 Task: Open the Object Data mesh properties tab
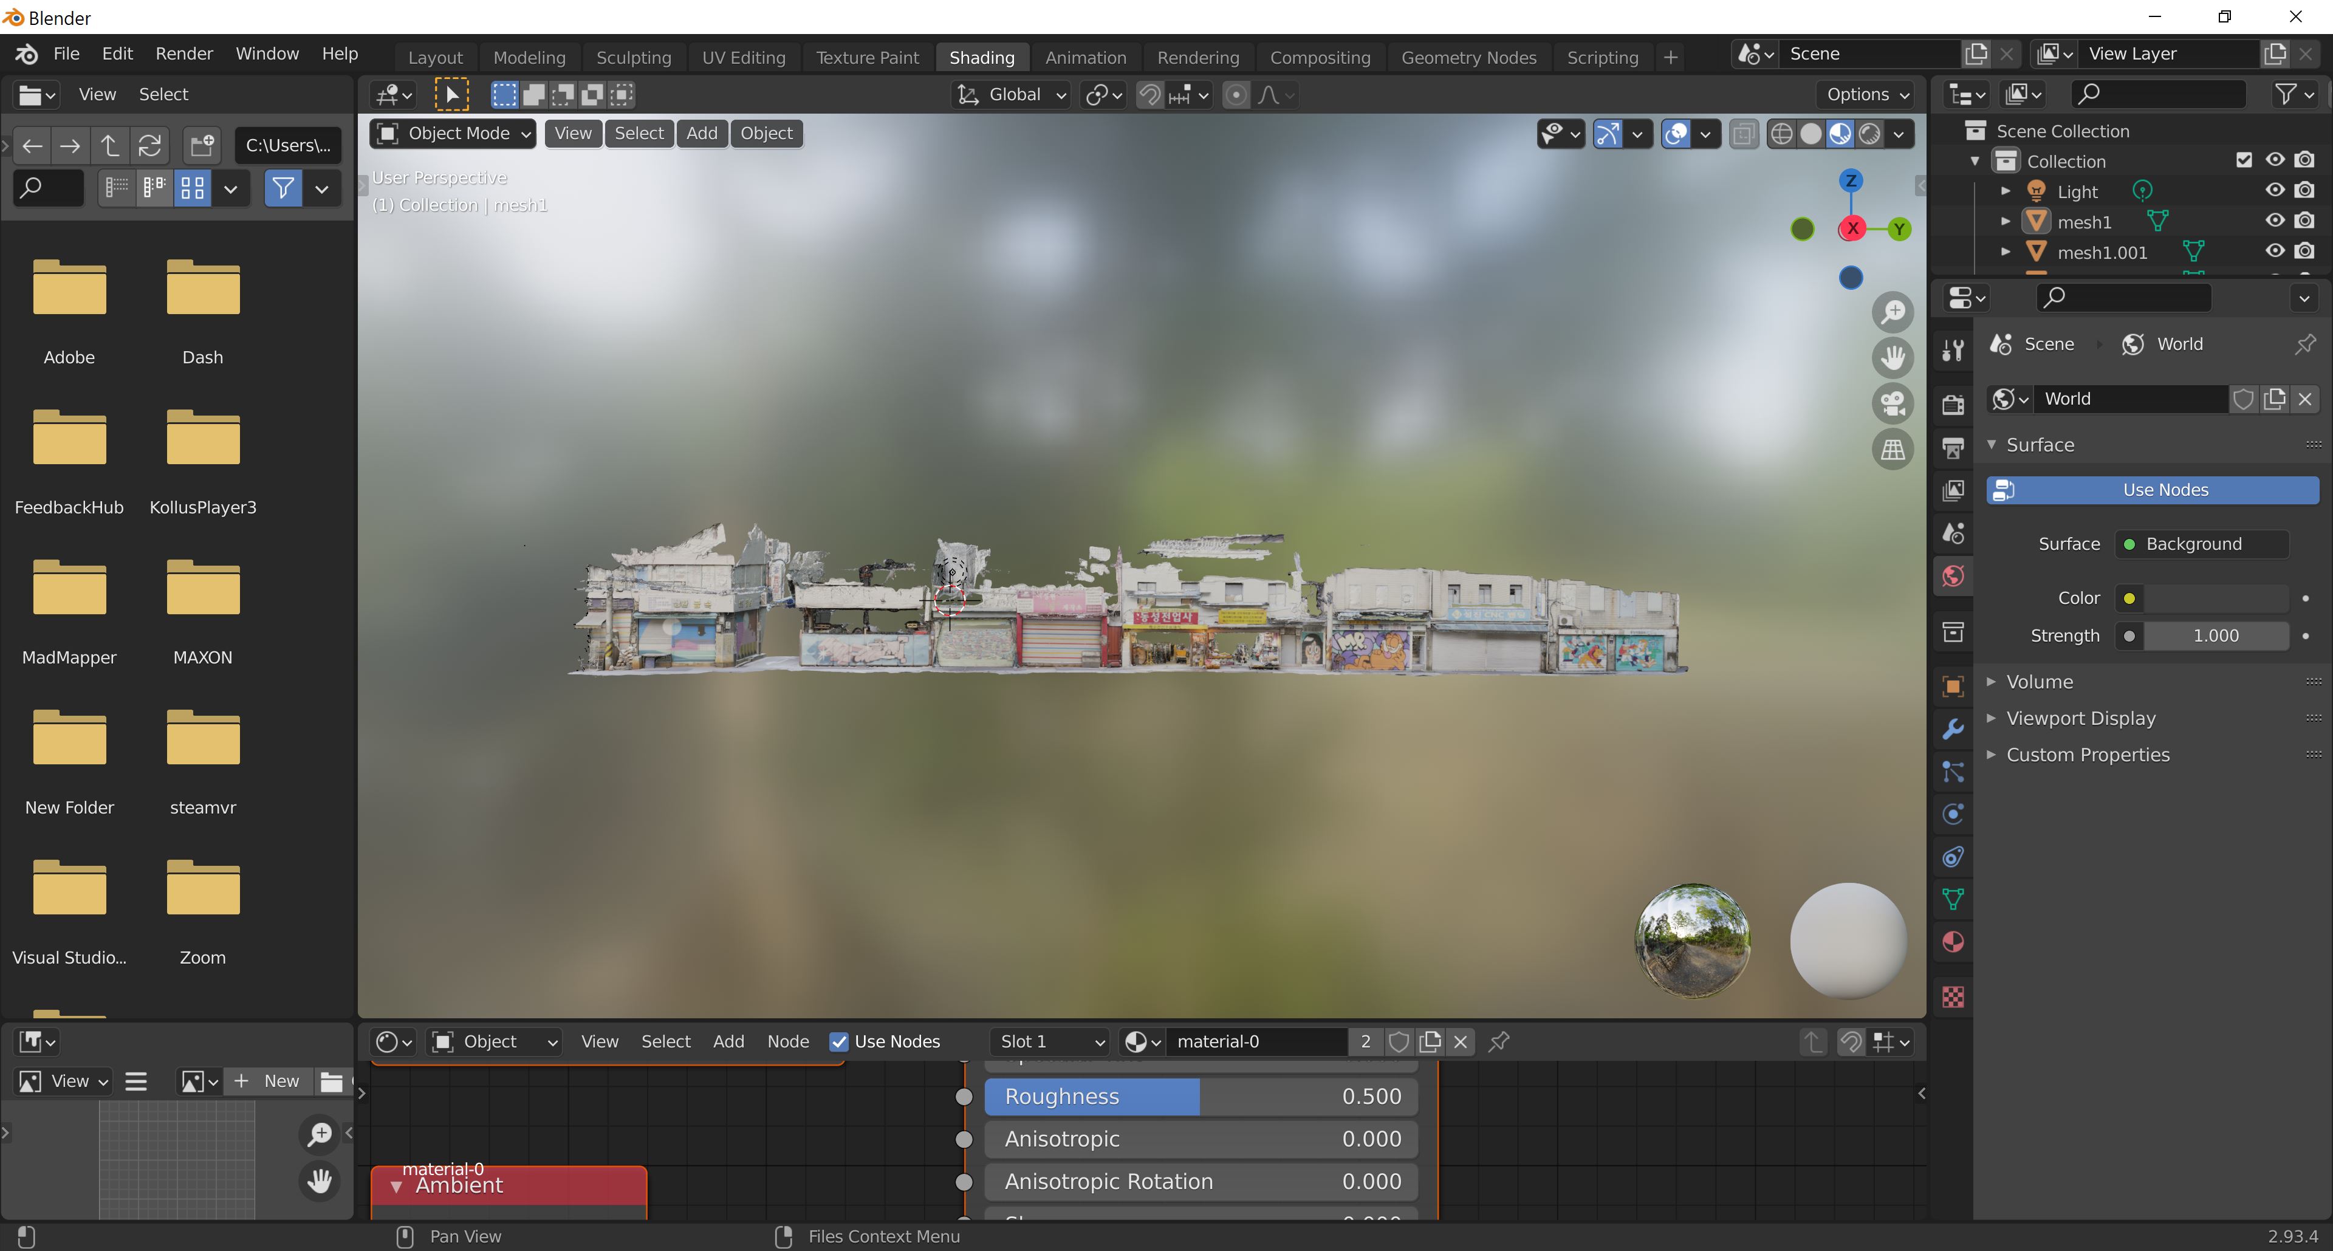(1953, 899)
